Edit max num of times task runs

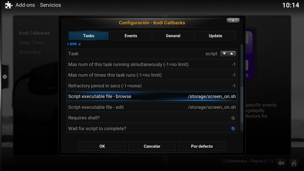152,75
